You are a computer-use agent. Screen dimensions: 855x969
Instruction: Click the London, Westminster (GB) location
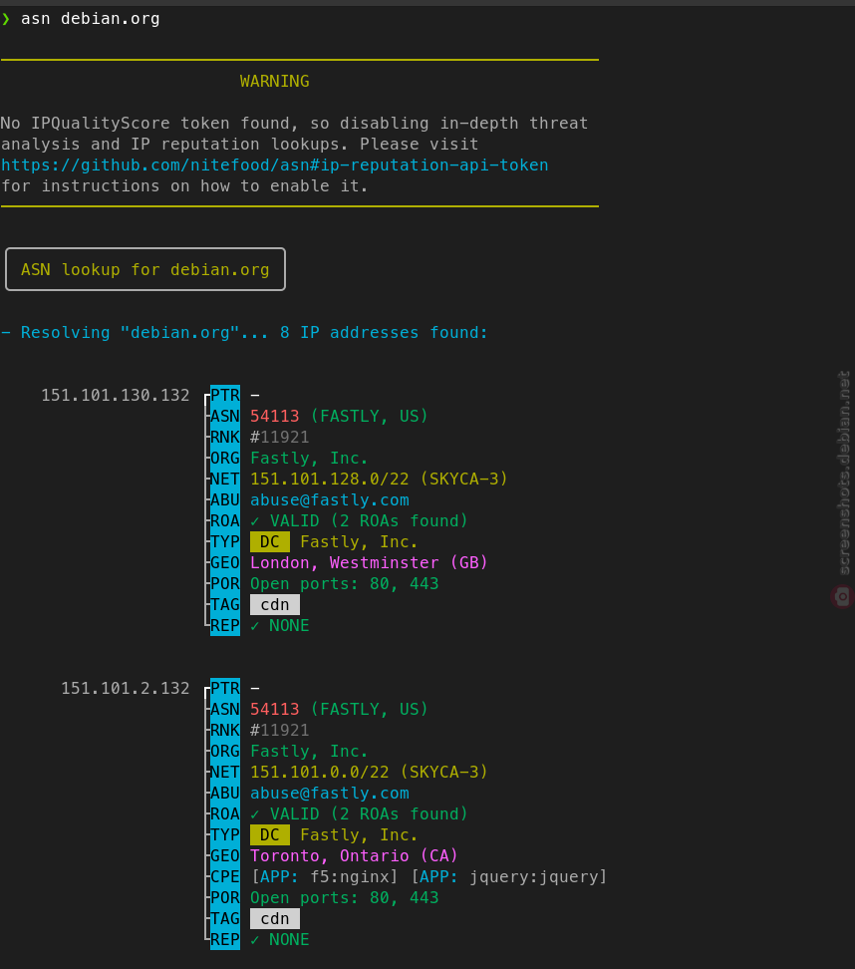(369, 563)
